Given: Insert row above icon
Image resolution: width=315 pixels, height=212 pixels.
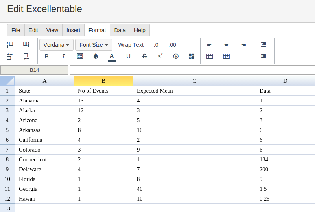Looking at the screenshot, I should [10, 57].
